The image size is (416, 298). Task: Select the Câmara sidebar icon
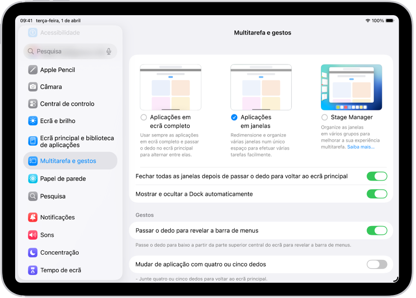[33, 87]
